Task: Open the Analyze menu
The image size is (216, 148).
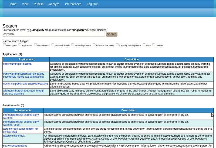Action: click(x=54, y=4)
